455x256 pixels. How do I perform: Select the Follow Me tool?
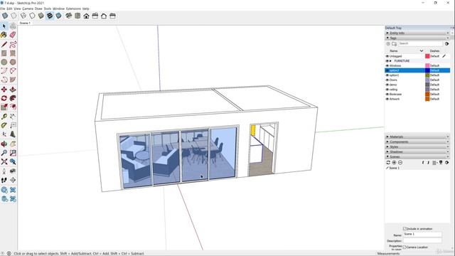click(x=13, y=98)
